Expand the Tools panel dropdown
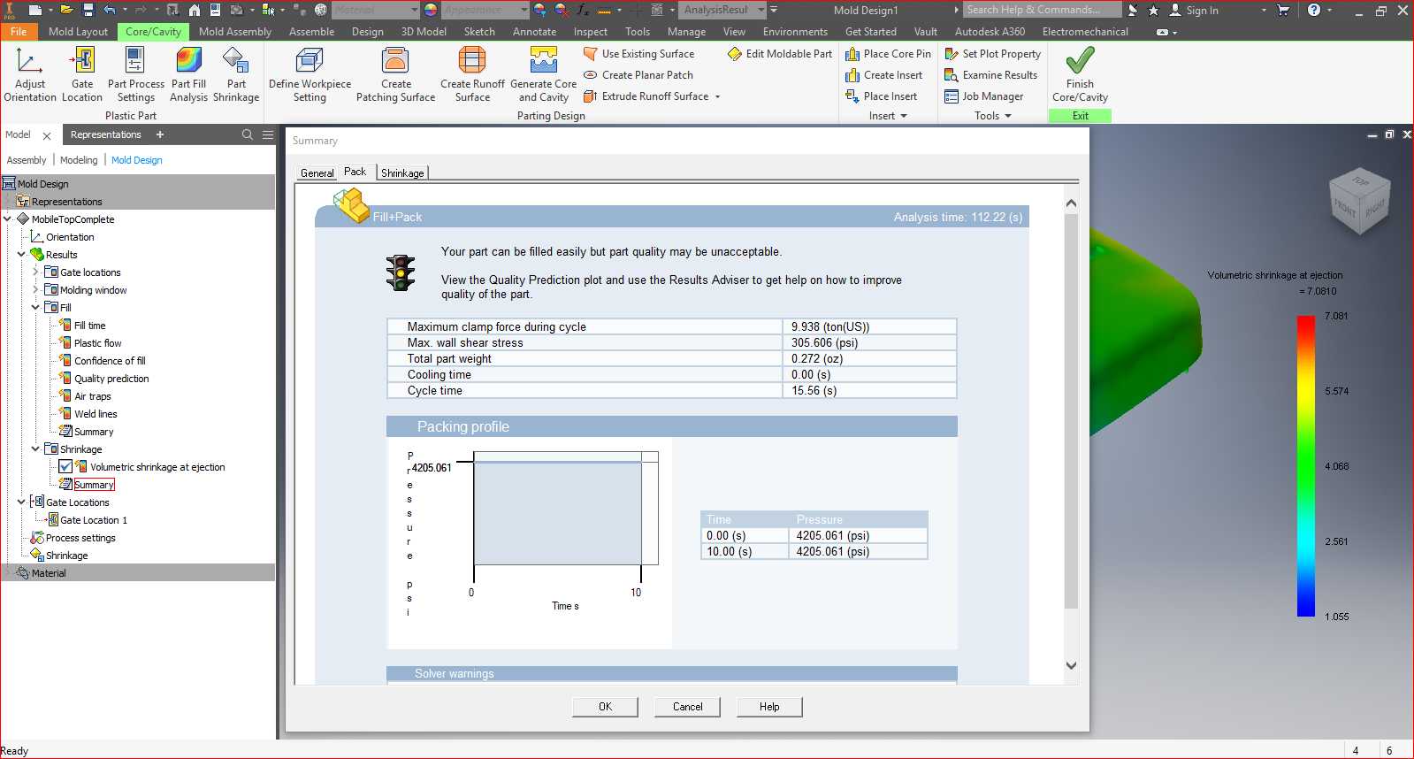 coord(992,116)
